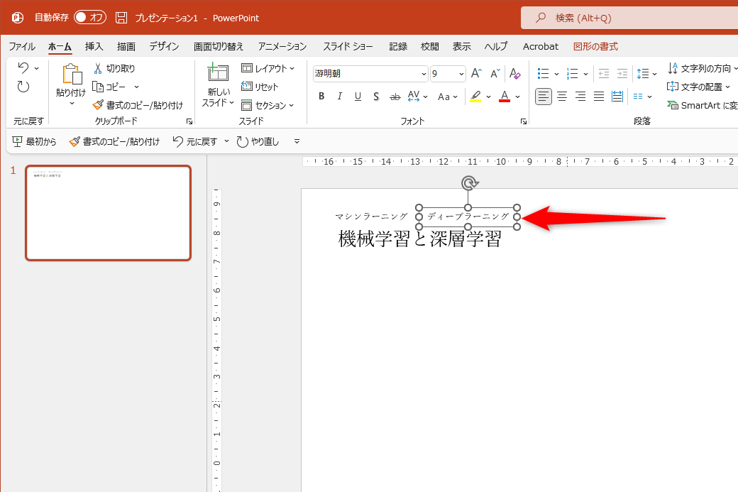738x492 pixels.
Task: Click the Save floppy disk icon
Action: point(121,18)
